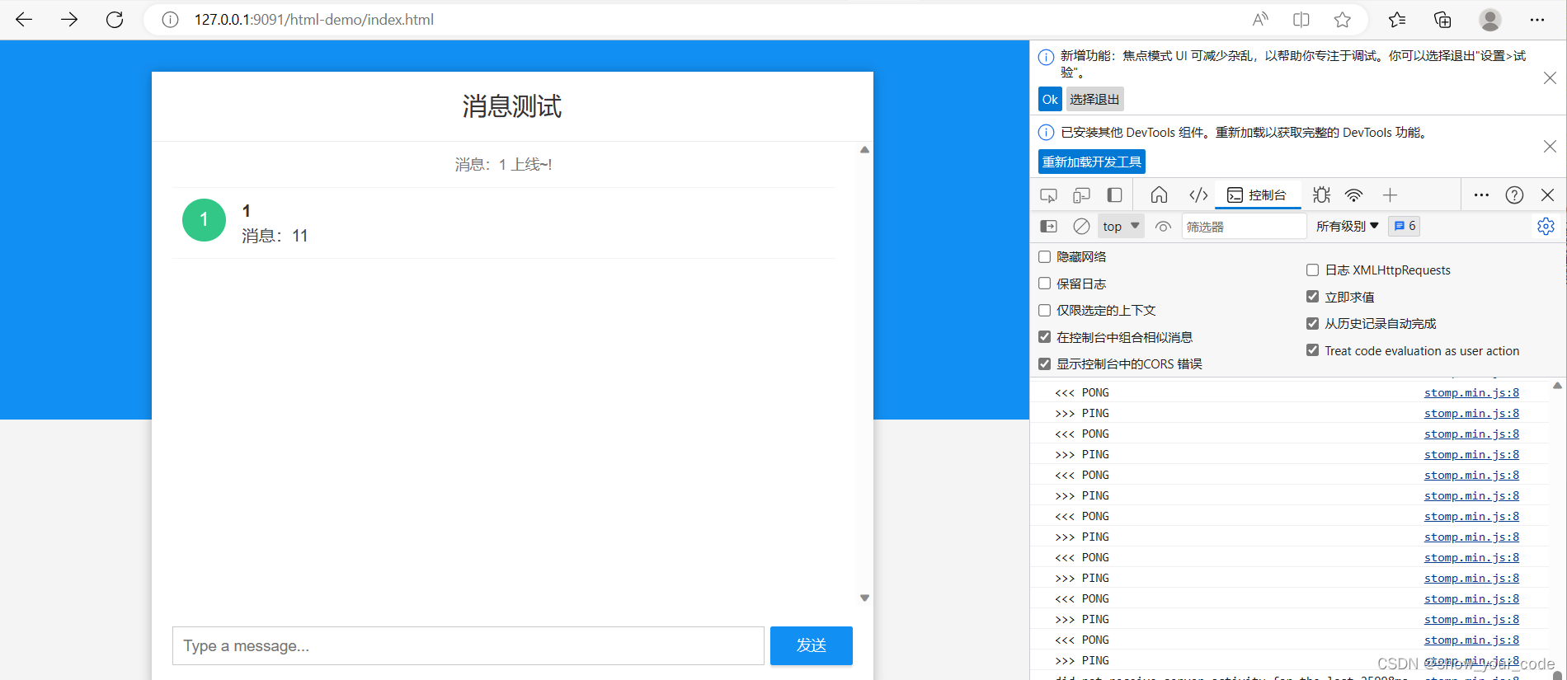Open the collections icon
Screen dimensions: 1567x680
click(1442, 20)
